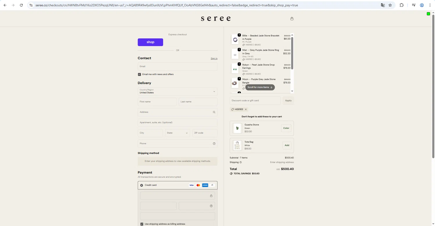Click the Enter shipping address text

282,162
